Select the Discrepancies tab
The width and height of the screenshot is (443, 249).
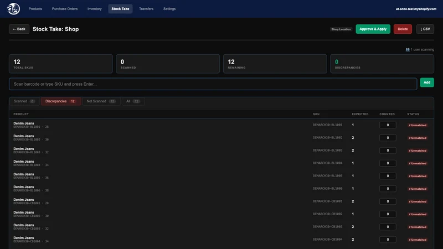tap(61, 101)
